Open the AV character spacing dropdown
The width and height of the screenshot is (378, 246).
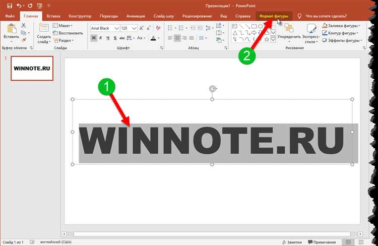pyautogui.click(x=130, y=38)
